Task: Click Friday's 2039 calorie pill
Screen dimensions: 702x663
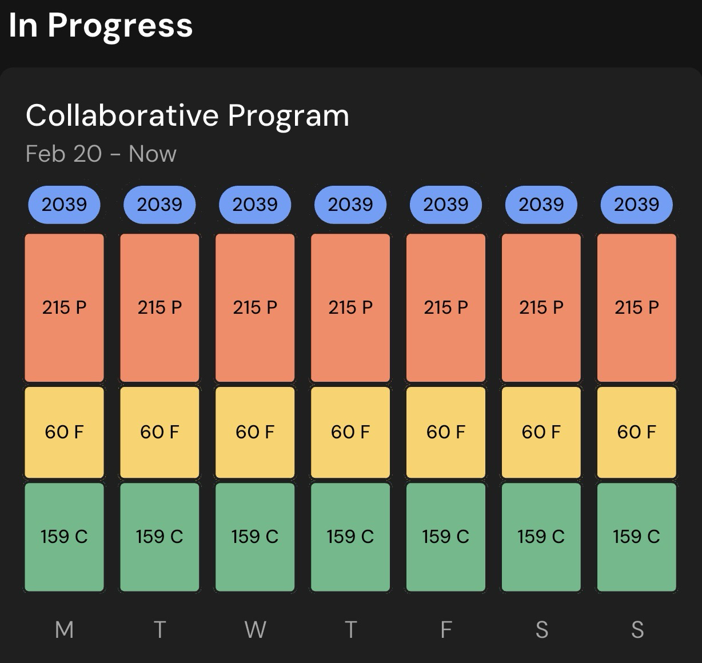Action: [446, 205]
